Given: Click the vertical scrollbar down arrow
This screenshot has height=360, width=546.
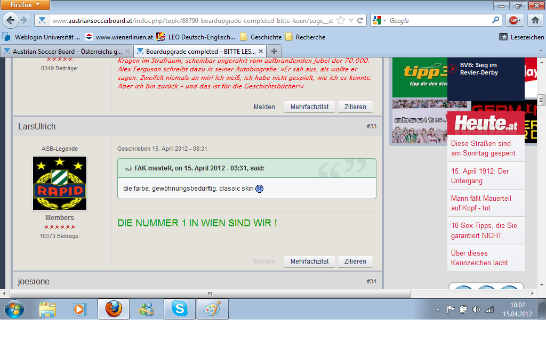Looking at the screenshot, I should coord(541,285).
